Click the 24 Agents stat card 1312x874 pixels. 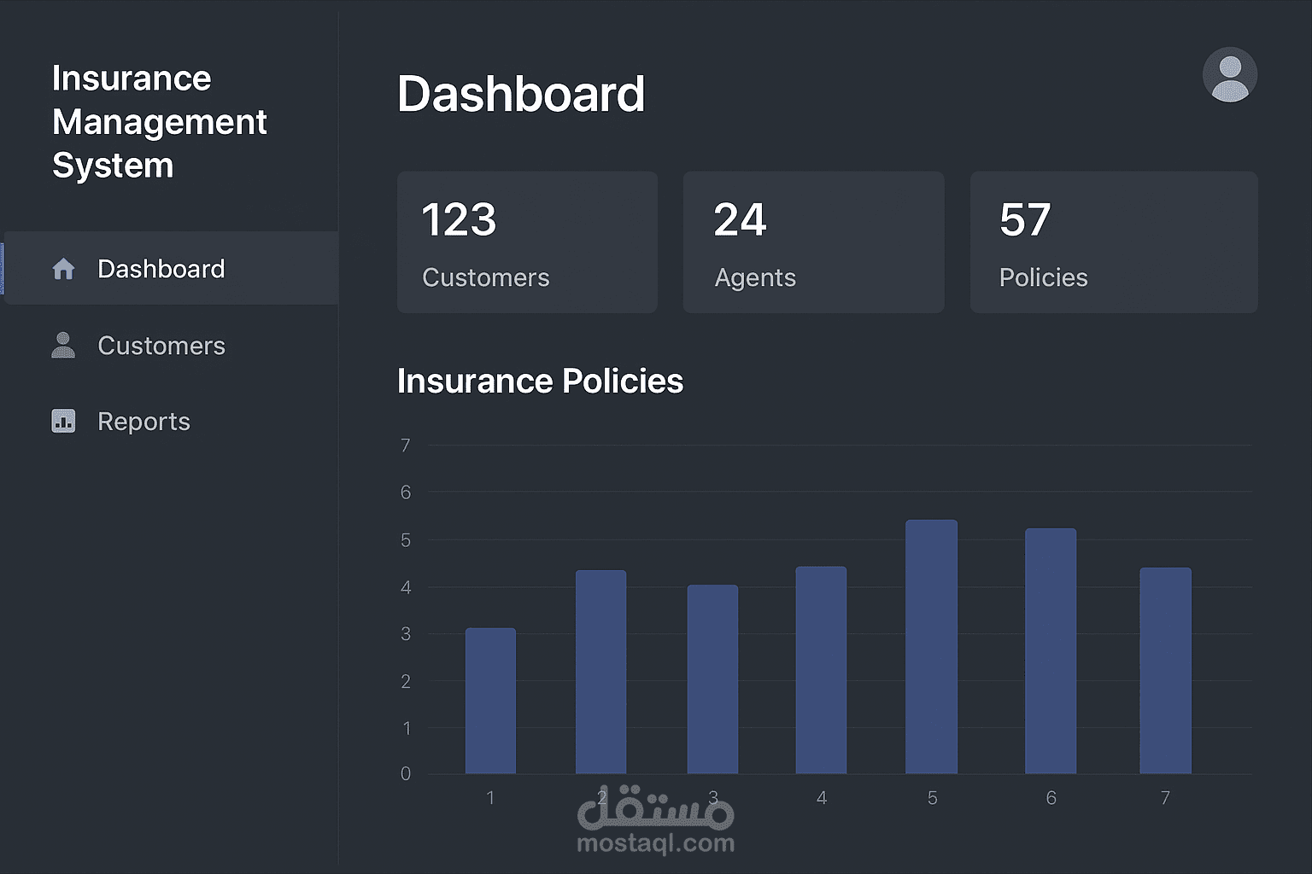point(813,242)
